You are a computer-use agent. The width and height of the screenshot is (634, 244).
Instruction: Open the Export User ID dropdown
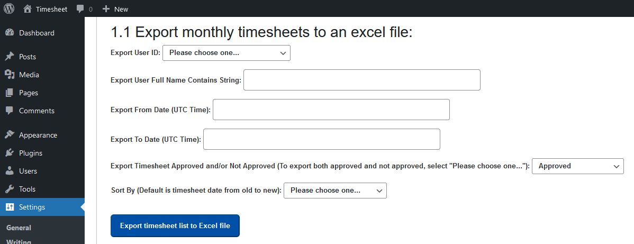coord(226,53)
